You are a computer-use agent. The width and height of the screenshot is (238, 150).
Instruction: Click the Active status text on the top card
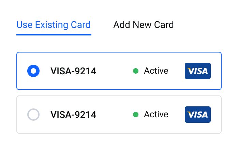tap(156, 71)
